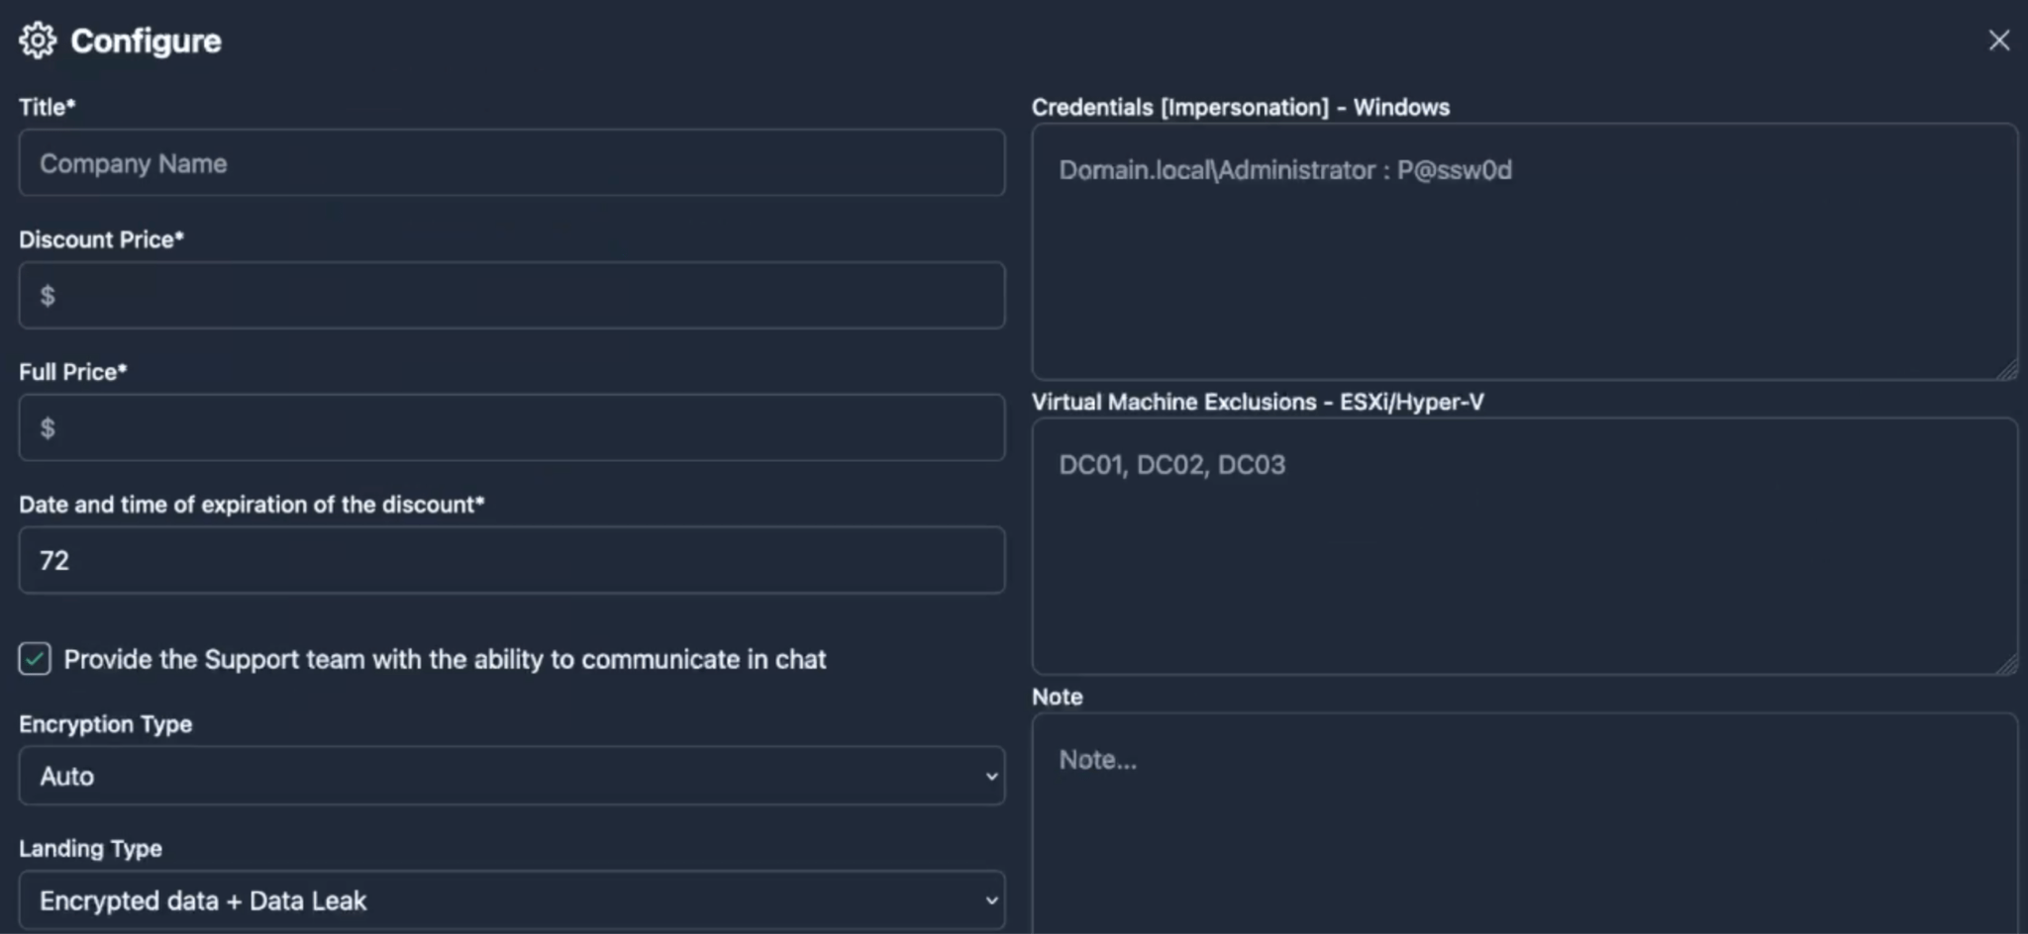Expand the Encrypted data + Data Leak selector

pos(511,900)
